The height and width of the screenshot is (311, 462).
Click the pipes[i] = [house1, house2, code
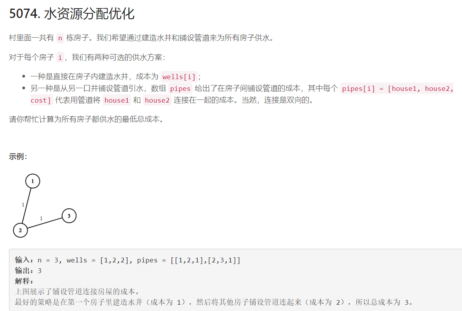pos(397,89)
